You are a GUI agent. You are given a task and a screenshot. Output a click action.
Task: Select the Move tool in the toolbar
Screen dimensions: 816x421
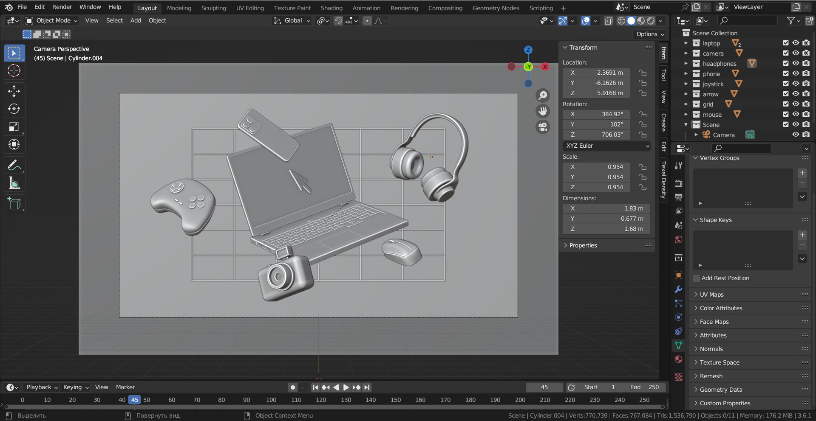pyautogui.click(x=14, y=91)
